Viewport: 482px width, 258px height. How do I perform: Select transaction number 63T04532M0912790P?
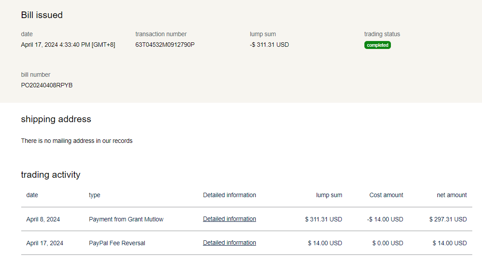coord(165,45)
